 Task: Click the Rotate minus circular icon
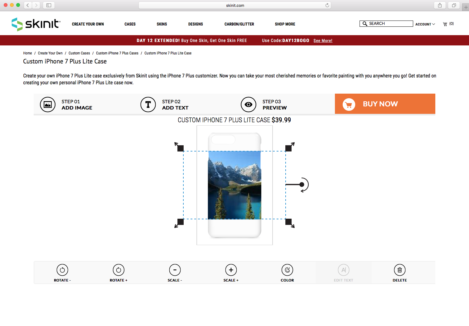[x=62, y=270]
